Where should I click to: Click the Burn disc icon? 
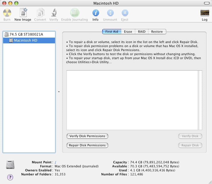7,13
